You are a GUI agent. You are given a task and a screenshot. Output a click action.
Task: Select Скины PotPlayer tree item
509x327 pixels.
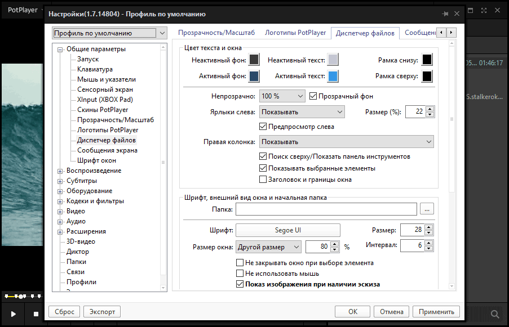(103, 110)
